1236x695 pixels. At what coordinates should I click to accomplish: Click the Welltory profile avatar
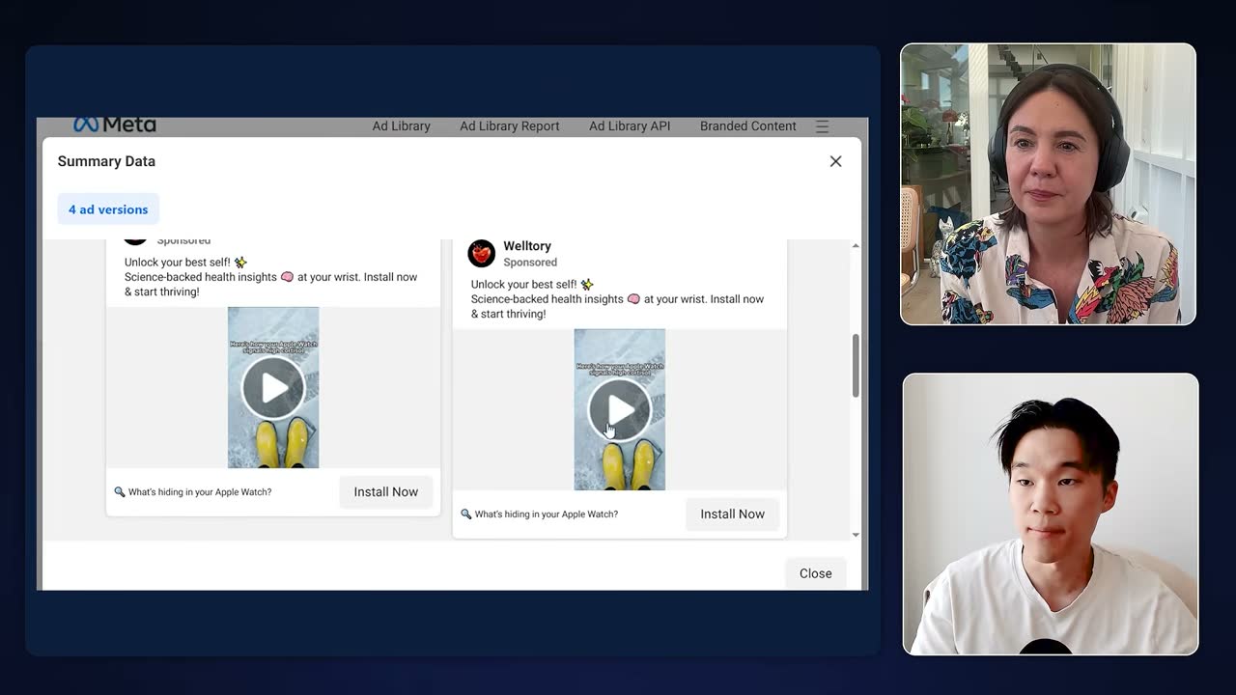click(x=481, y=254)
